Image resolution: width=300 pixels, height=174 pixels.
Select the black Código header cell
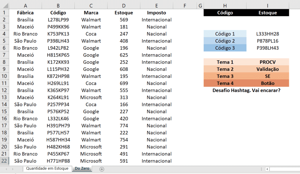pyautogui.click(x=225, y=12)
